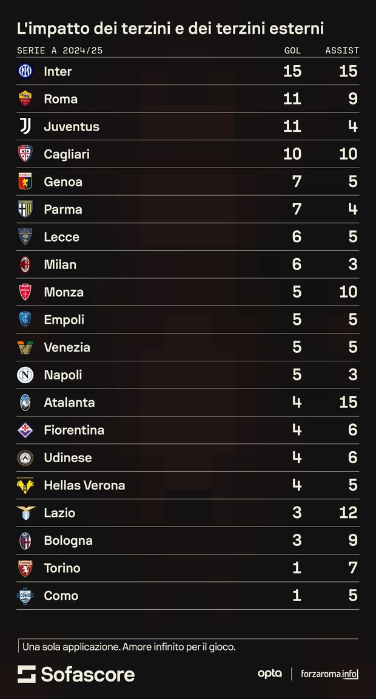Click the Como assist count
The height and width of the screenshot is (699, 376).
[x=353, y=596]
